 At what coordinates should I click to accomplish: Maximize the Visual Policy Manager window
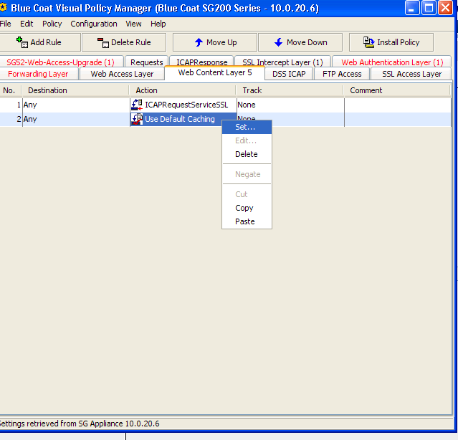coord(429,8)
